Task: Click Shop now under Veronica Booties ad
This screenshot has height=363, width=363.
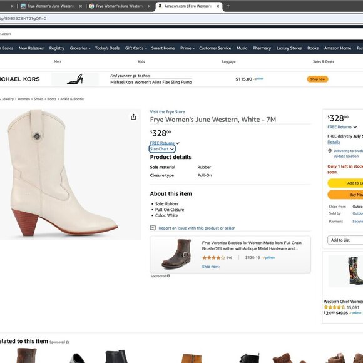Action: click(x=211, y=267)
